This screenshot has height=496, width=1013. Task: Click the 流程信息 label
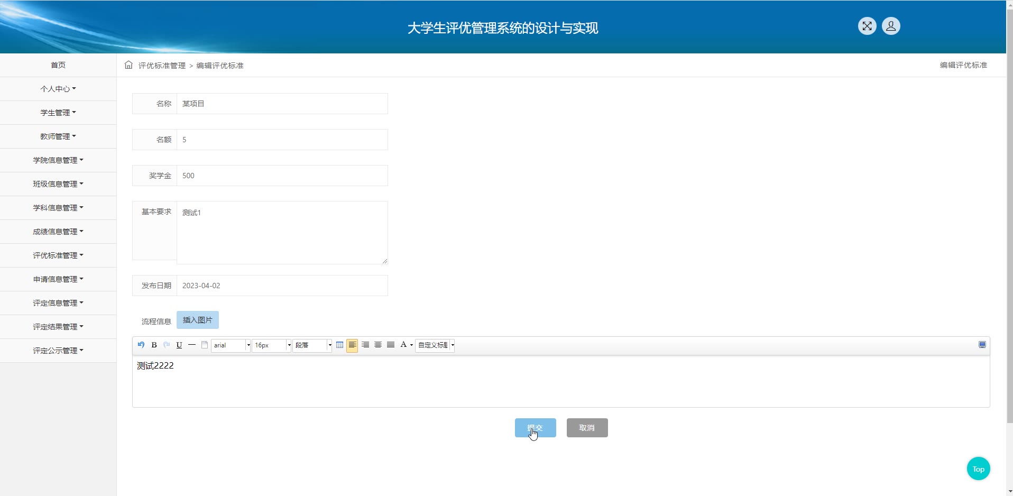pos(156,321)
